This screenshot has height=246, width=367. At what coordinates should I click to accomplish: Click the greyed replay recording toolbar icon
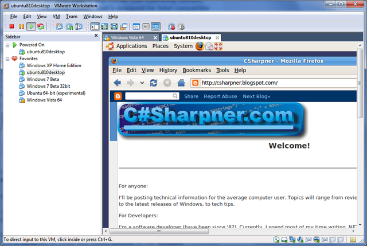[181, 26]
